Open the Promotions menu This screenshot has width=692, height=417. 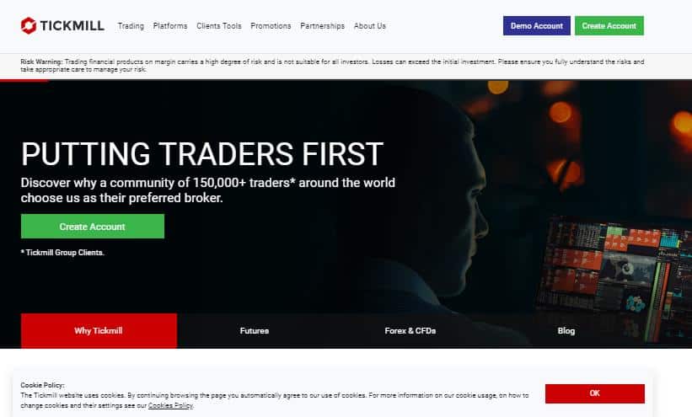(271, 26)
